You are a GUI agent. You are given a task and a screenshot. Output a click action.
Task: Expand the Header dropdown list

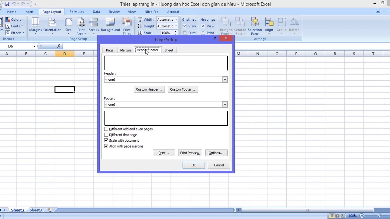coord(225,79)
